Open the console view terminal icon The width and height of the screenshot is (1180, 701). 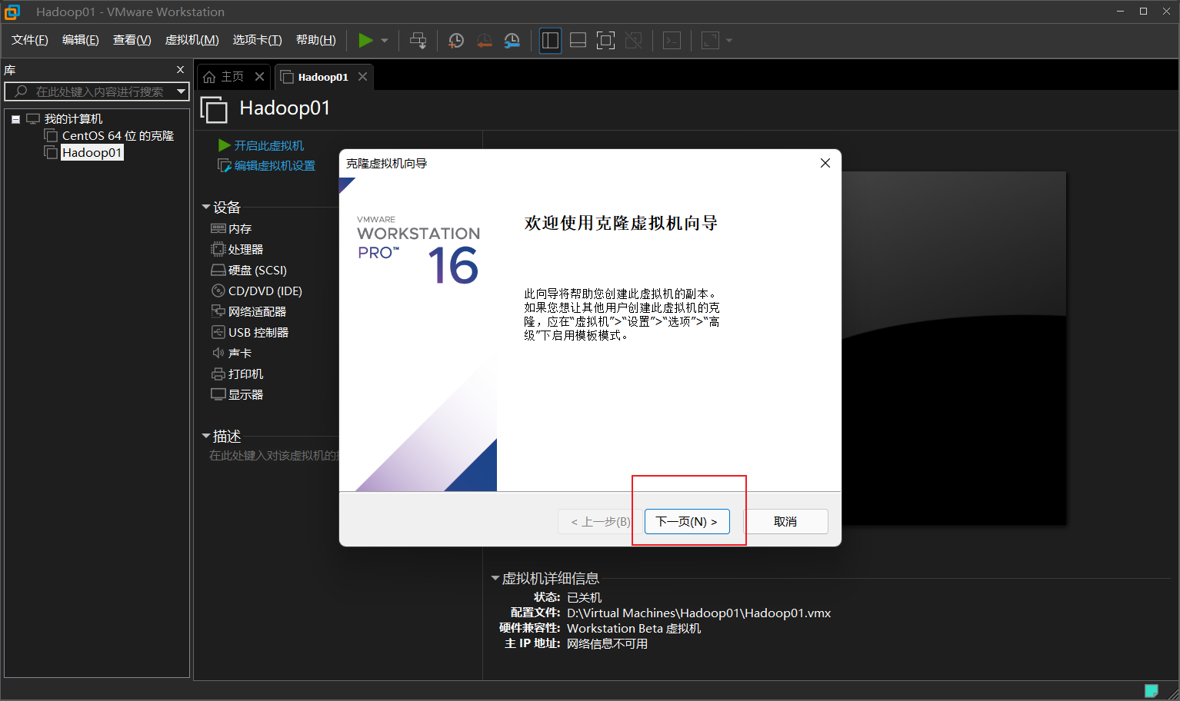[x=672, y=41]
